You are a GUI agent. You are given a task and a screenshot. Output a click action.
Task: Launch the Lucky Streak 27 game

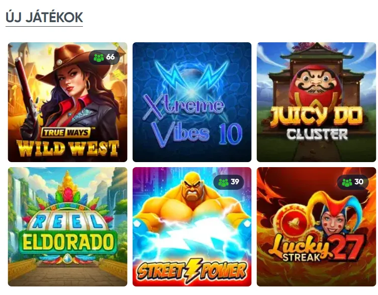click(316, 227)
